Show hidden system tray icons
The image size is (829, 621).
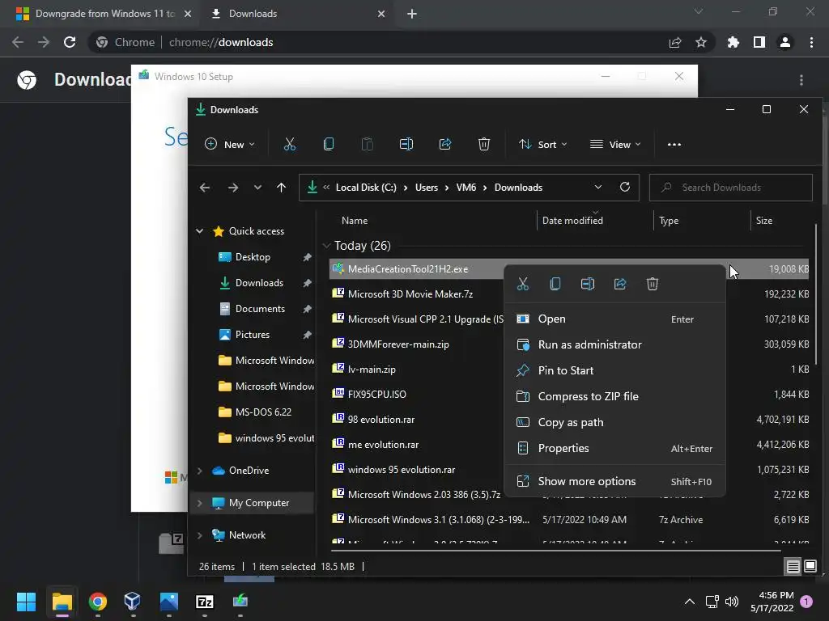point(690,602)
